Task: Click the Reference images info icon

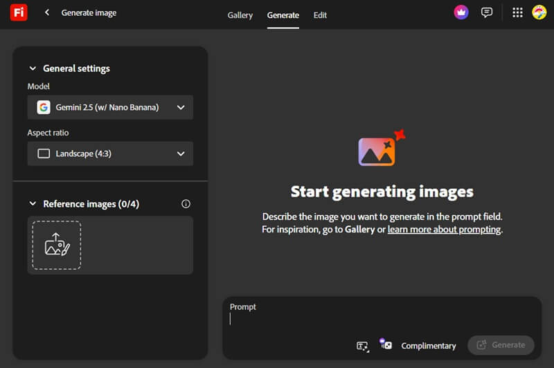Action: pyautogui.click(x=186, y=204)
